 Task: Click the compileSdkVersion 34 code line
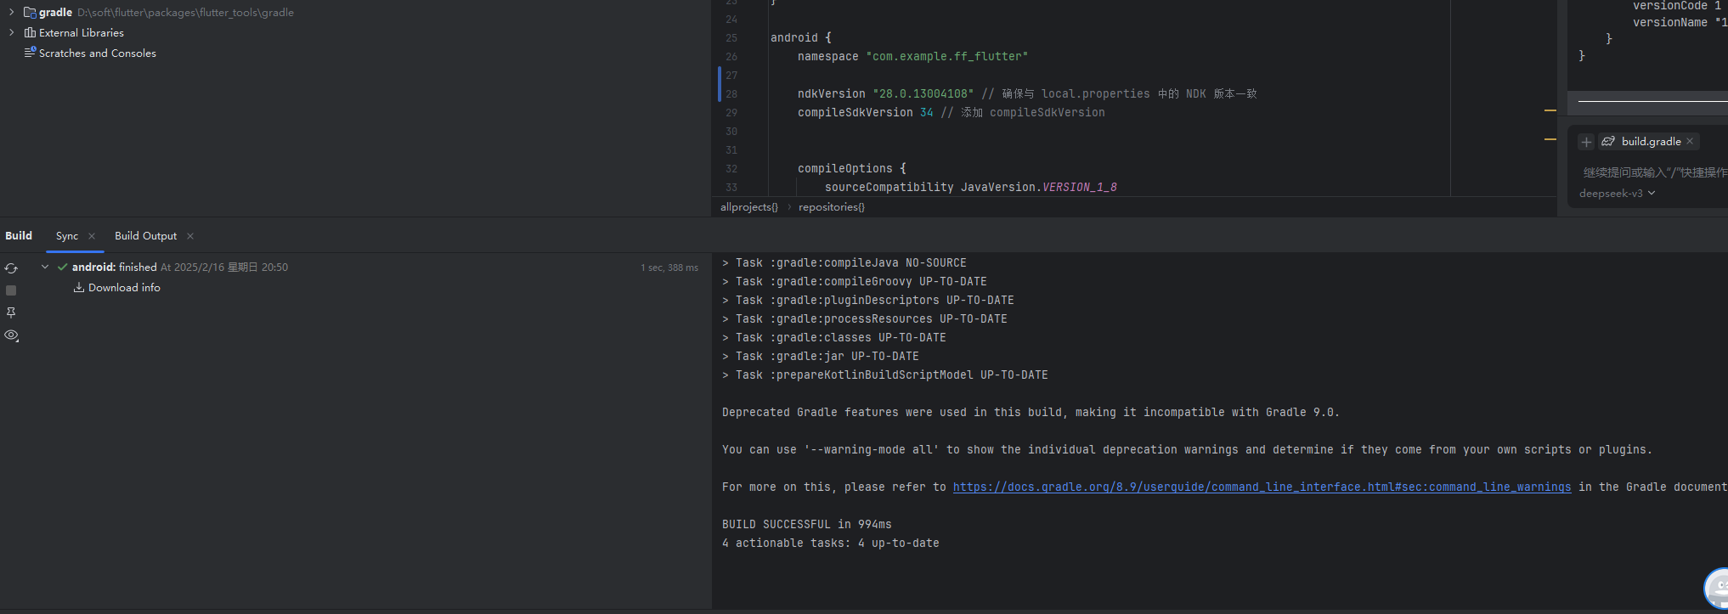[951, 112]
